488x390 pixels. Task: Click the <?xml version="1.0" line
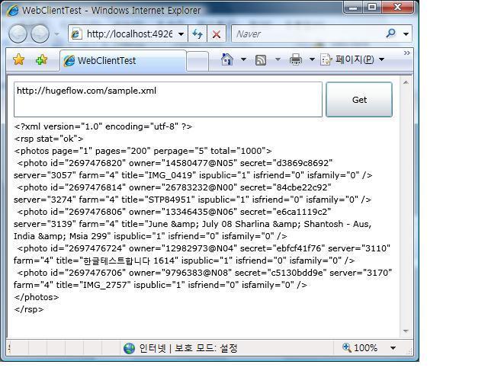coord(103,126)
